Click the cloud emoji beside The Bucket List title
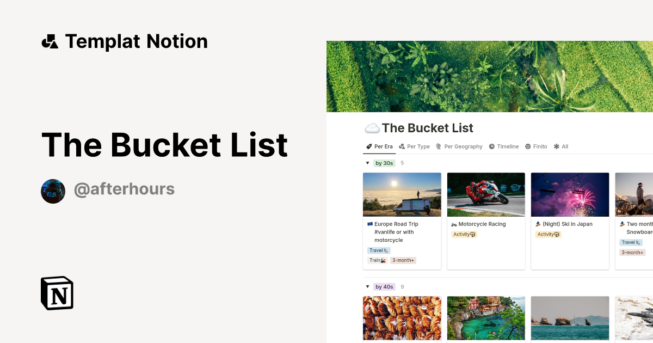This screenshot has width=653, height=343. (372, 128)
